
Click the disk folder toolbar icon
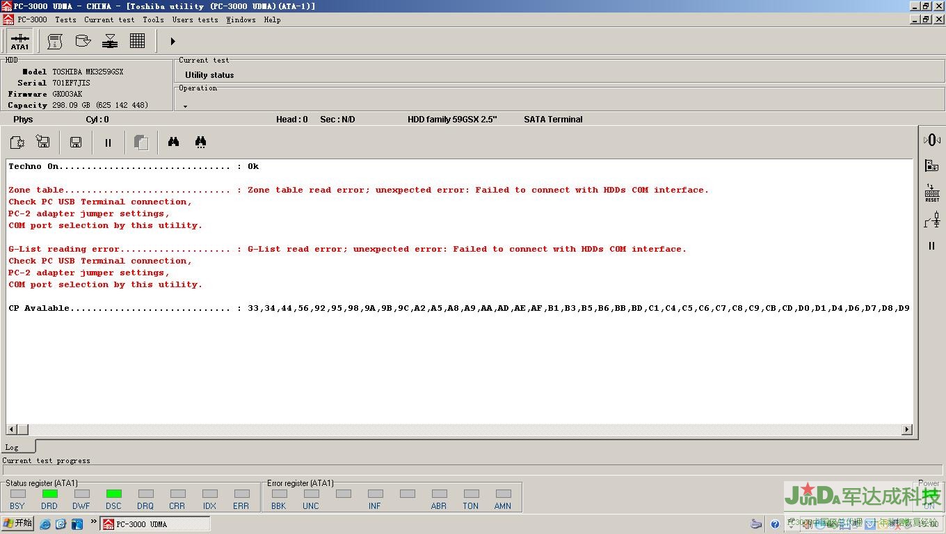83,41
